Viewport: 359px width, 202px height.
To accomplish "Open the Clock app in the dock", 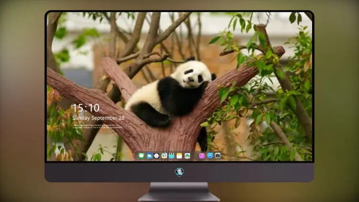I will tap(157, 156).
